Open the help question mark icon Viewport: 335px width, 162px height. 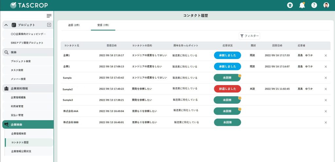point(314,5)
